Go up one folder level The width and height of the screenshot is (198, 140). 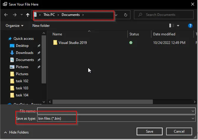pyautogui.click(x=28, y=15)
